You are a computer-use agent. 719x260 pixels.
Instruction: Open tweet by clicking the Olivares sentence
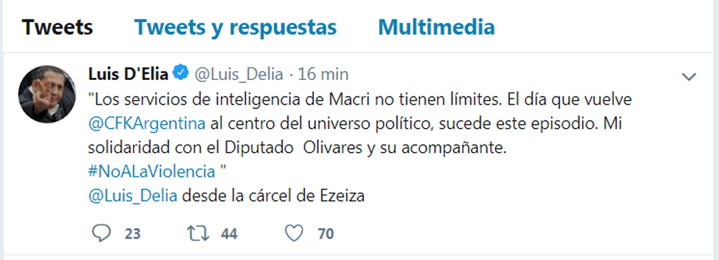tap(297, 148)
